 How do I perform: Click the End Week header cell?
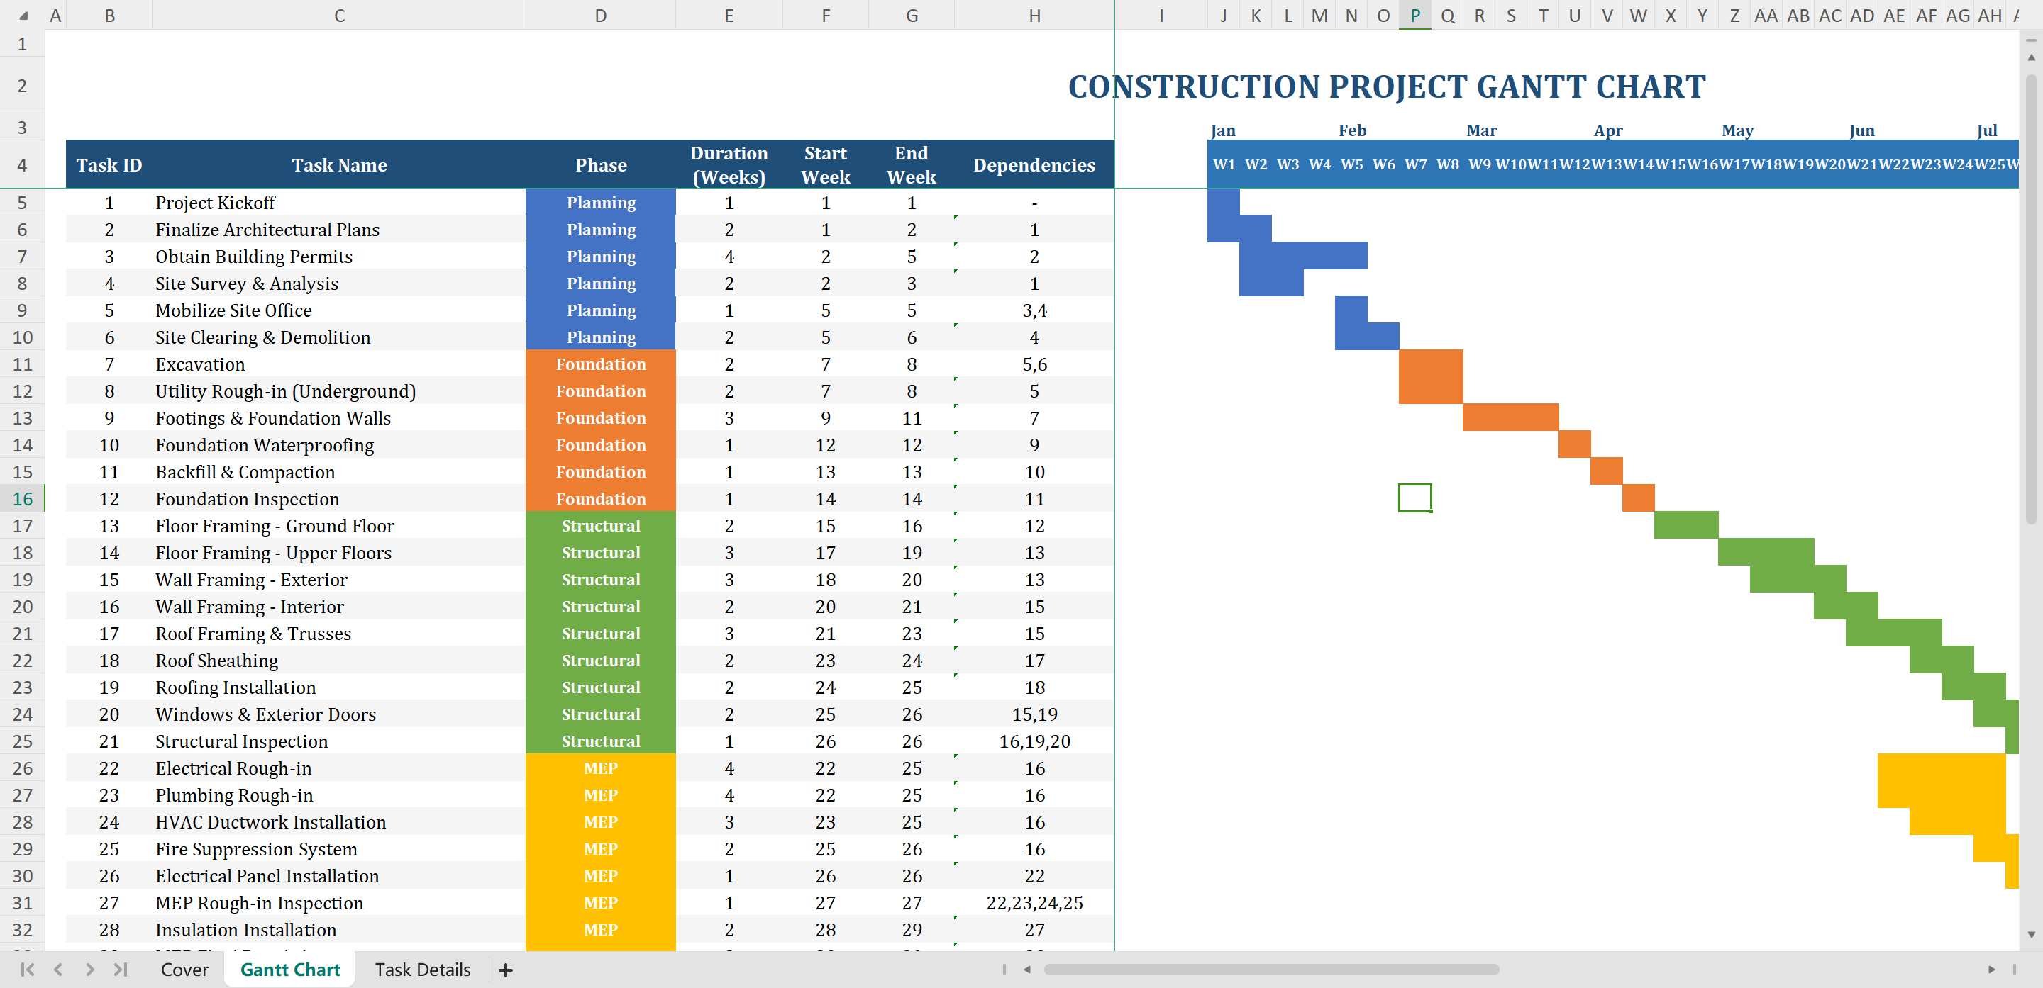pos(912,165)
